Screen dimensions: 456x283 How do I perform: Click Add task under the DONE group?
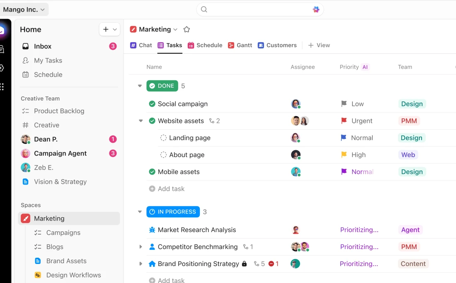point(171,189)
